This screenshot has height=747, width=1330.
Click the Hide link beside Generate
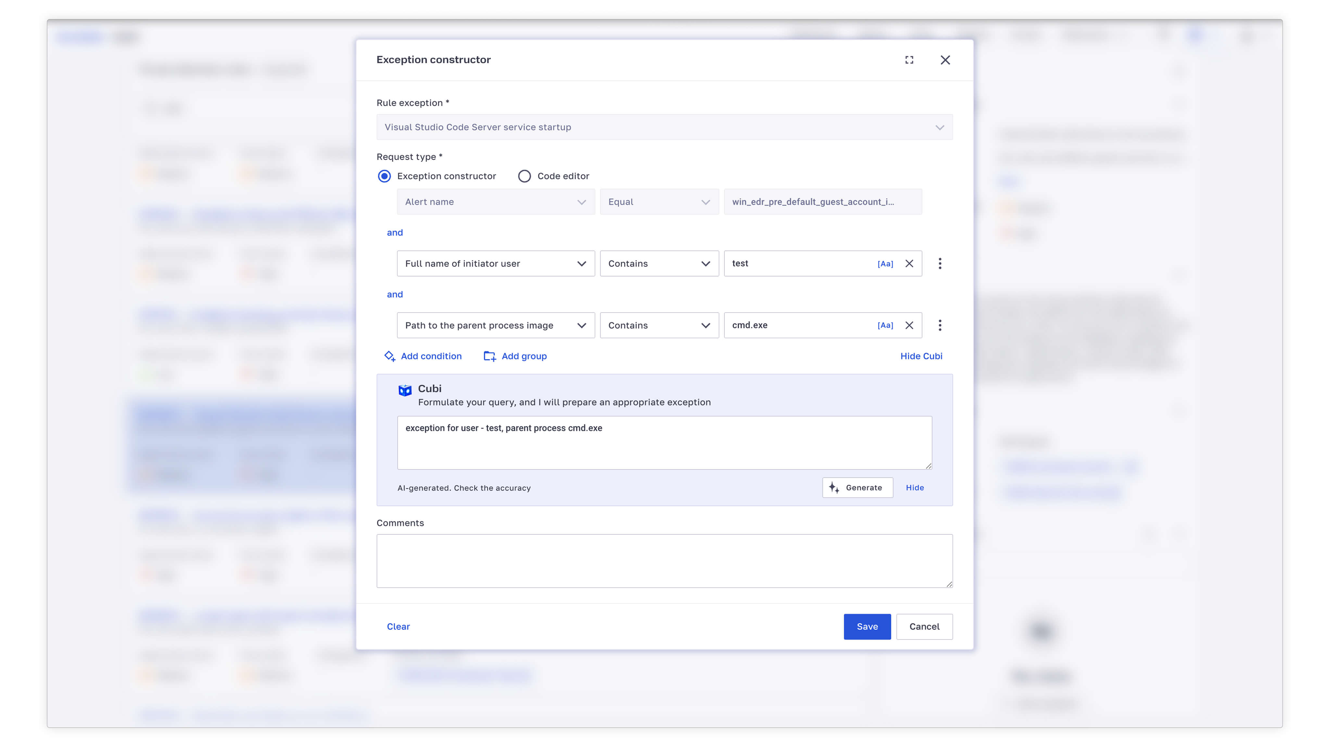click(x=914, y=487)
